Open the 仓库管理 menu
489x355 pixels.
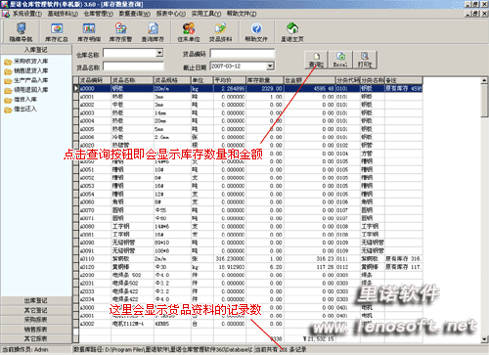pos(98,14)
